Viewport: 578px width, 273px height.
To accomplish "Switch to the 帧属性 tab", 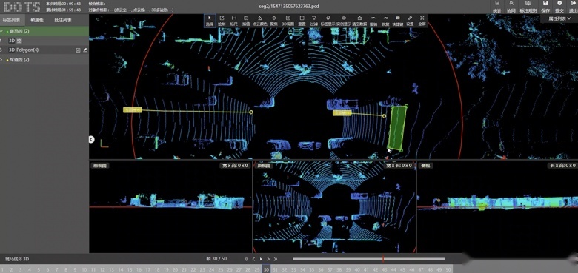I will pos(37,20).
